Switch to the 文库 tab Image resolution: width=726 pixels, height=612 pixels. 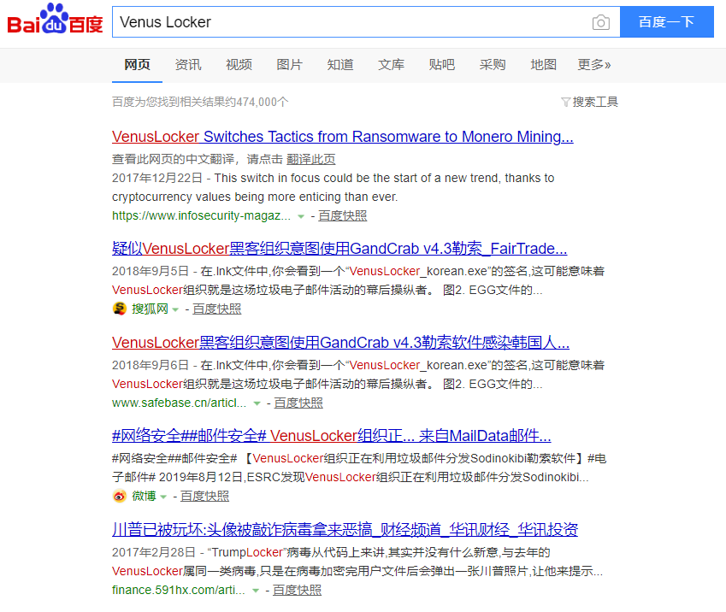[x=392, y=65]
